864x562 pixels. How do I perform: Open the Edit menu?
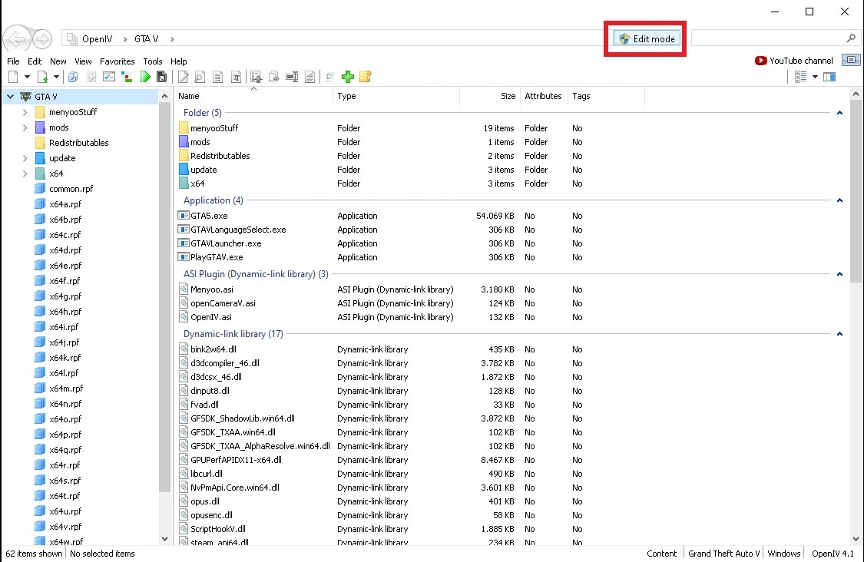click(x=34, y=61)
